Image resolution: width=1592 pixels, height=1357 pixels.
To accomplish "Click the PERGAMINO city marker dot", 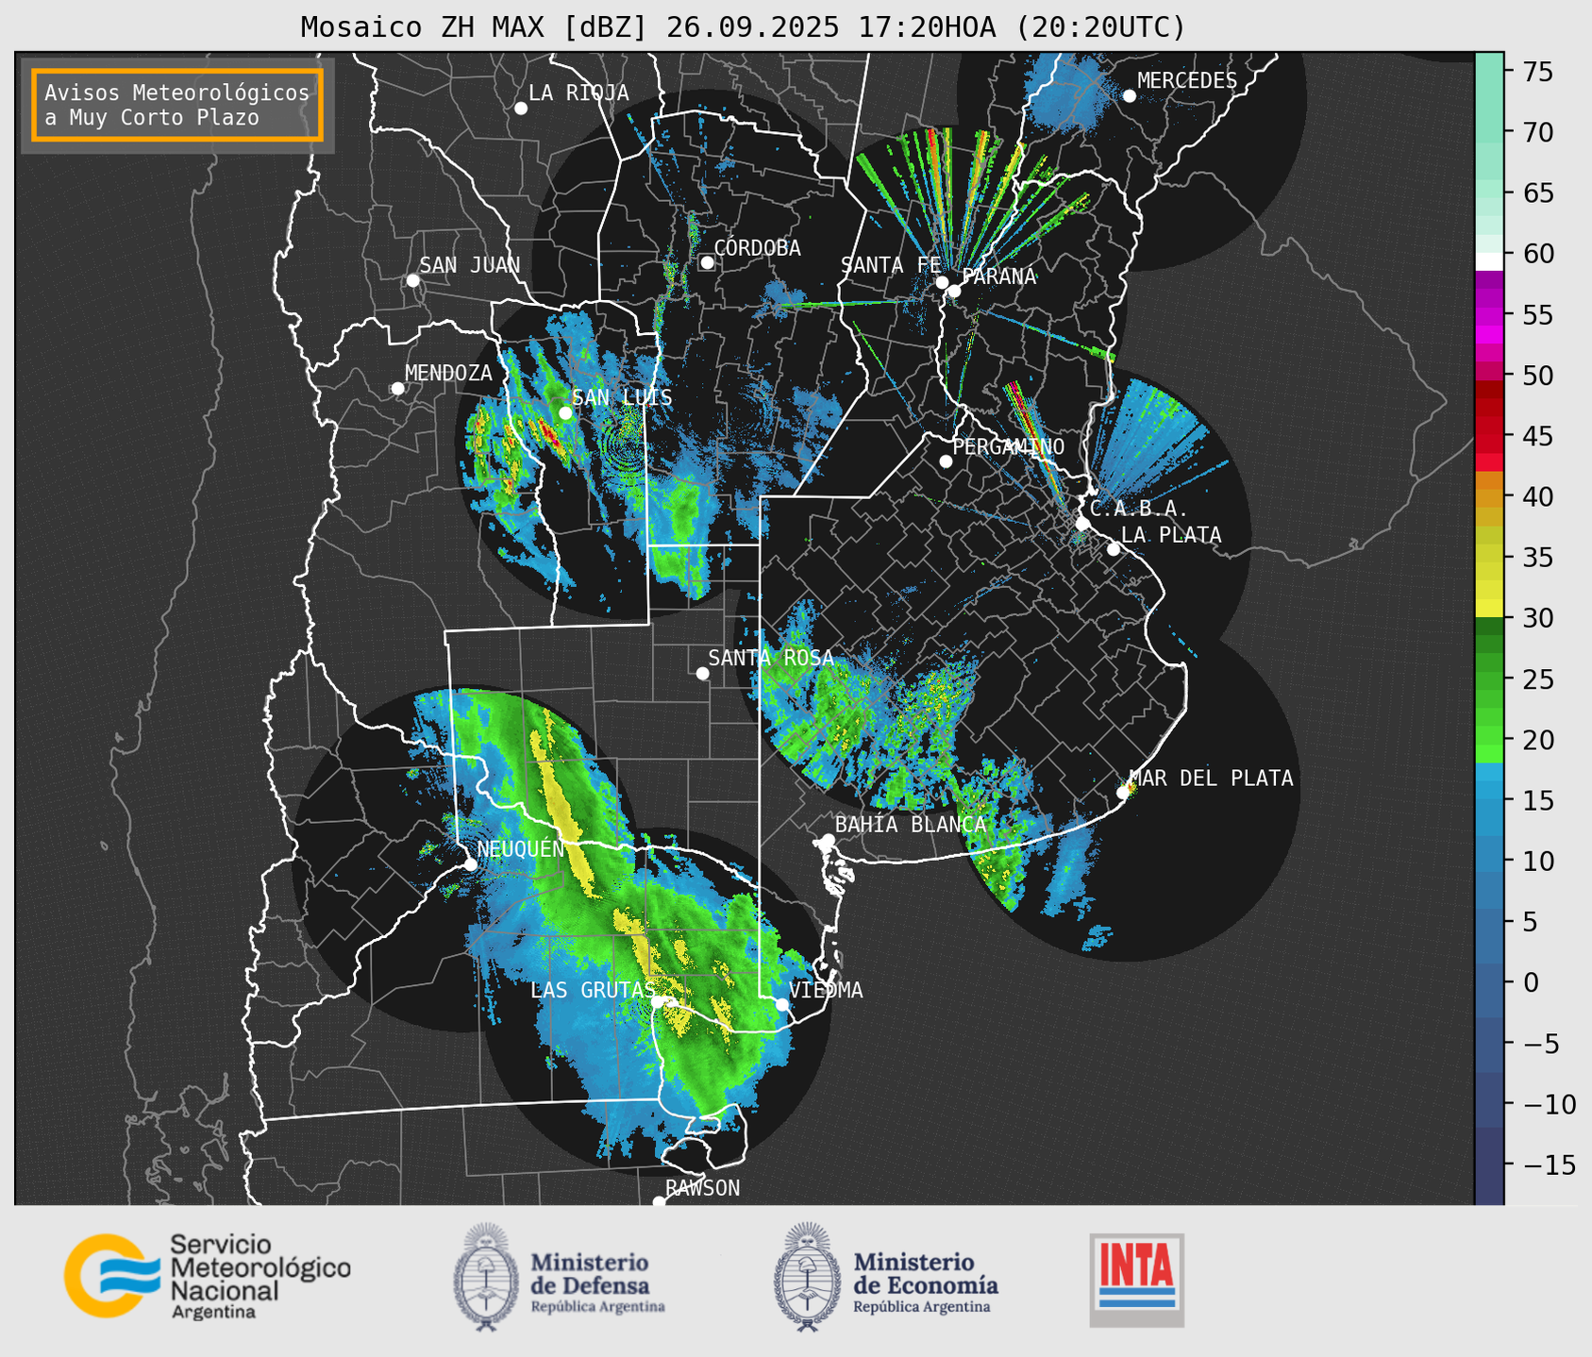I will point(946,461).
